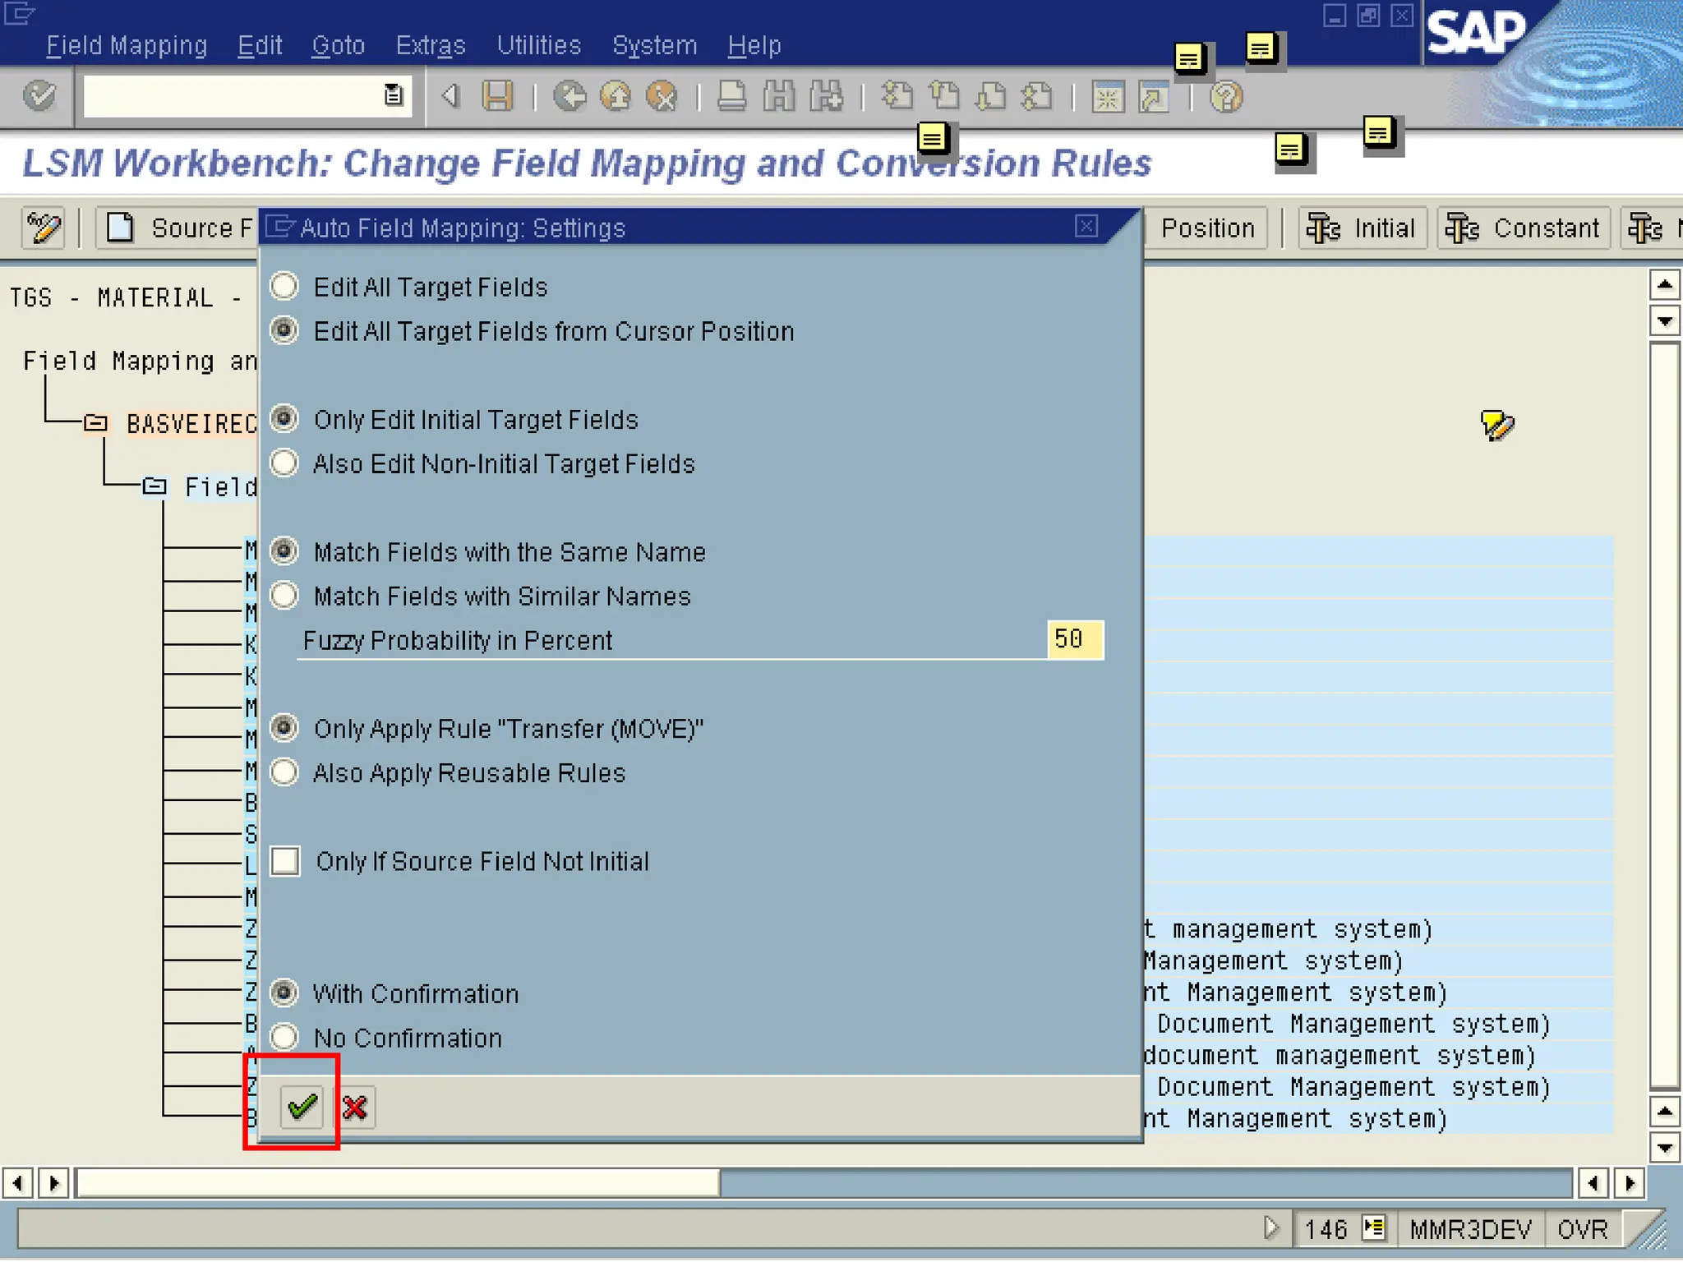This screenshot has height=1262, width=1683.
Task: Open Help question mark icon
Action: coord(1226,97)
